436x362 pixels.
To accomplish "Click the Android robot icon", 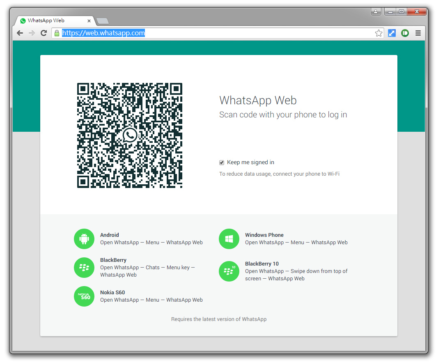I will [x=84, y=239].
